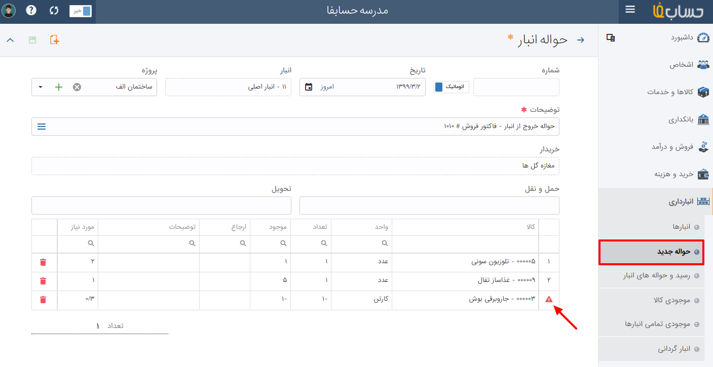Filter by مورد نیاز column search box
Viewport: 713px width, 367px height.
[78, 243]
